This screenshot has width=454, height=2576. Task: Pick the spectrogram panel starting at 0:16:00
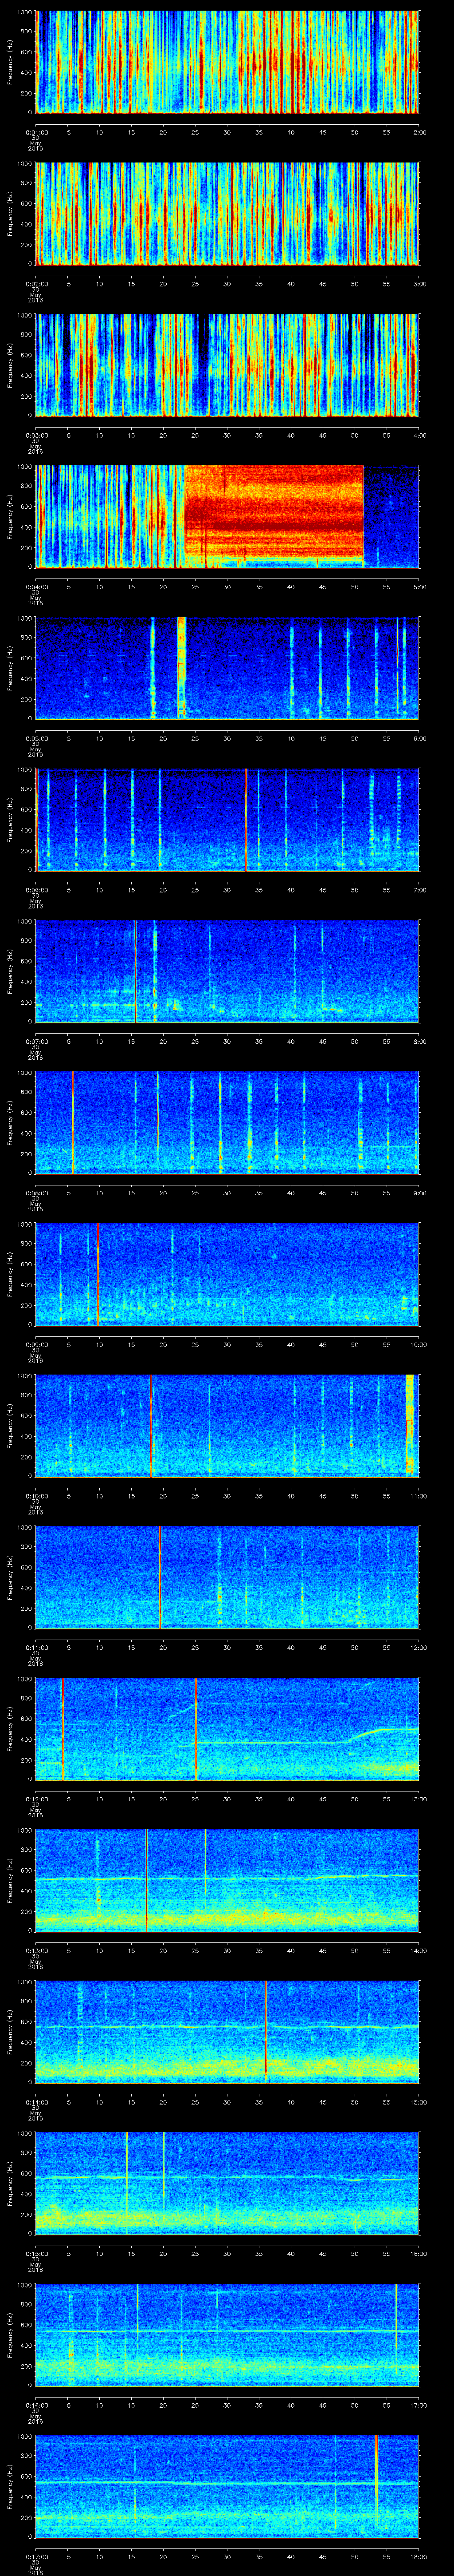click(227, 2335)
